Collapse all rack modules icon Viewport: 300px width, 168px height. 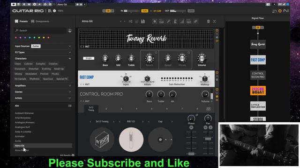tap(215, 21)
